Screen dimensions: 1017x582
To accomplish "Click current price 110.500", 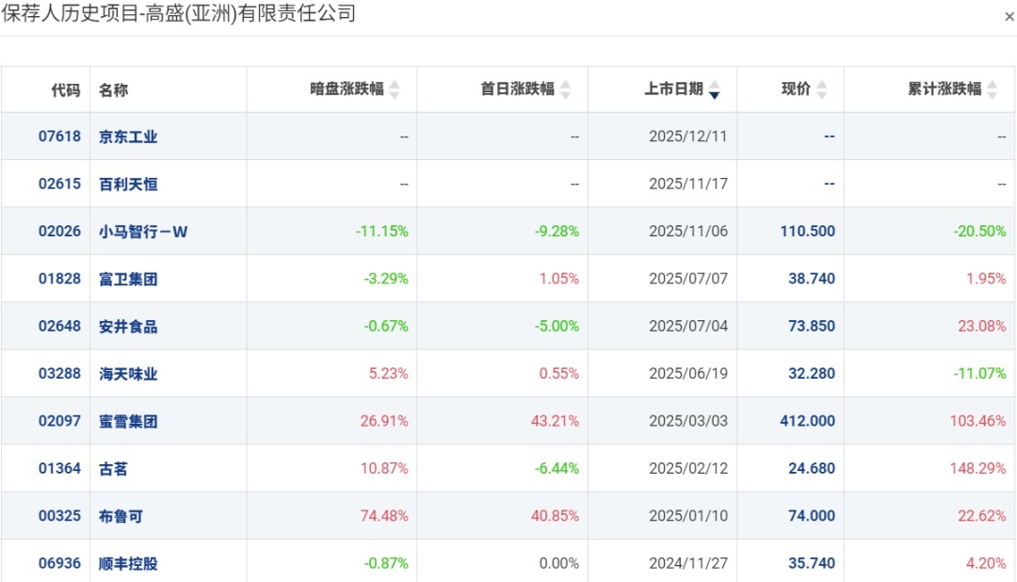I will pos(808,231).
